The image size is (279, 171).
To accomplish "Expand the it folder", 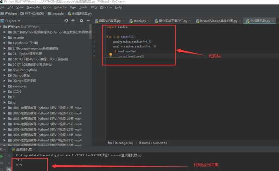I will [x=5, y=97].
